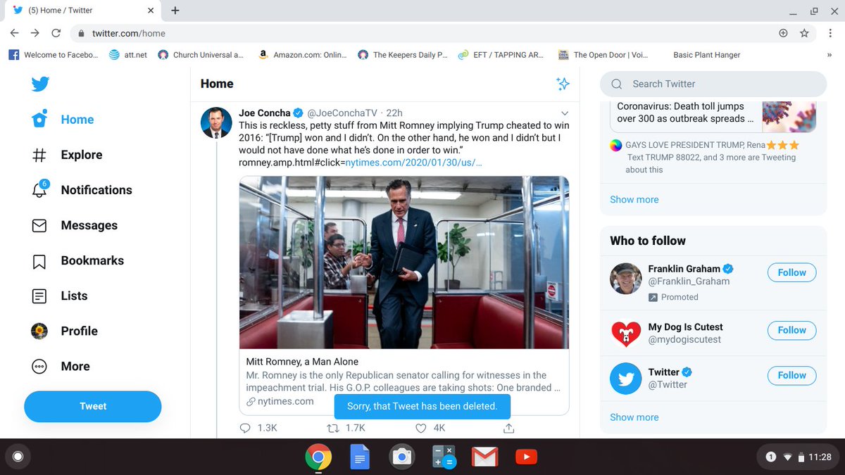845x475 pixels.
Task: Open YouTube from the shelf
Action: click(526, 457)
